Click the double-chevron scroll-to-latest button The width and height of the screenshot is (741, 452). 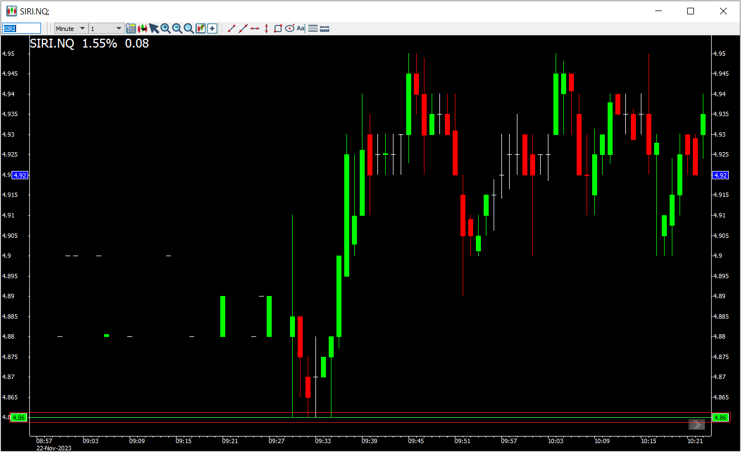point(696,424)
